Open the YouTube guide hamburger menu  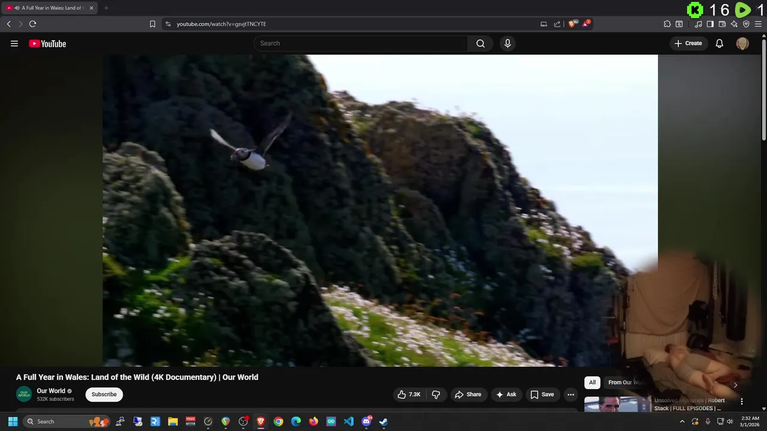[14, 43]
